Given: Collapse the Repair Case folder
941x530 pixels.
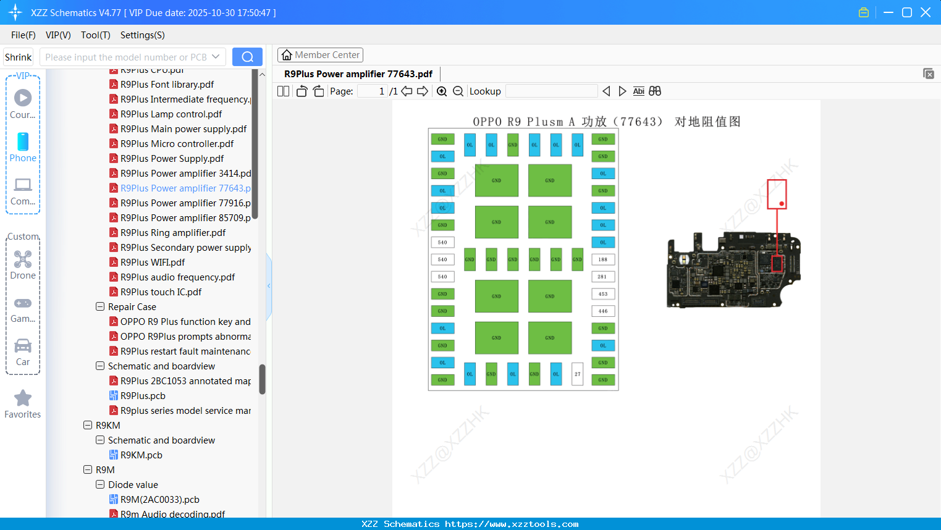Looking at the screenshot, I should pos(100,306).
